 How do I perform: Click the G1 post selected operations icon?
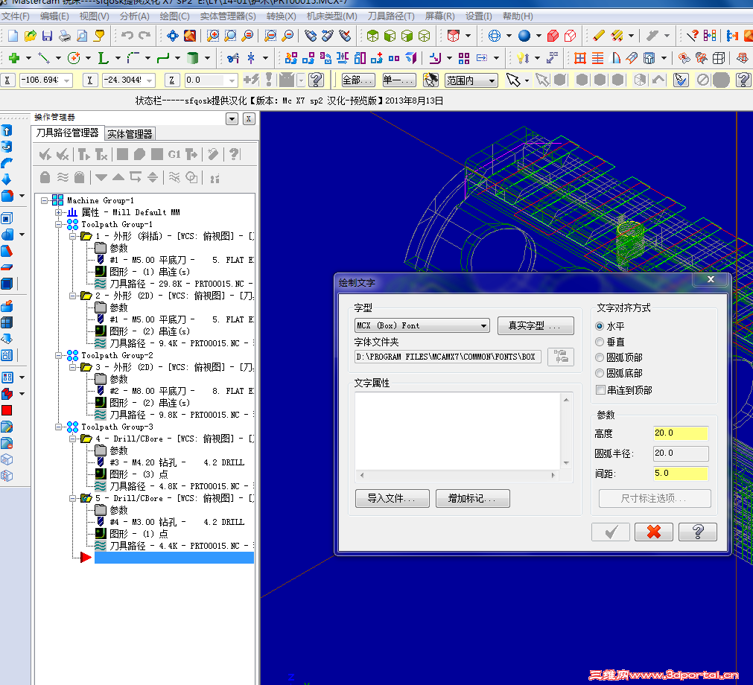click(x=175, y=153)
